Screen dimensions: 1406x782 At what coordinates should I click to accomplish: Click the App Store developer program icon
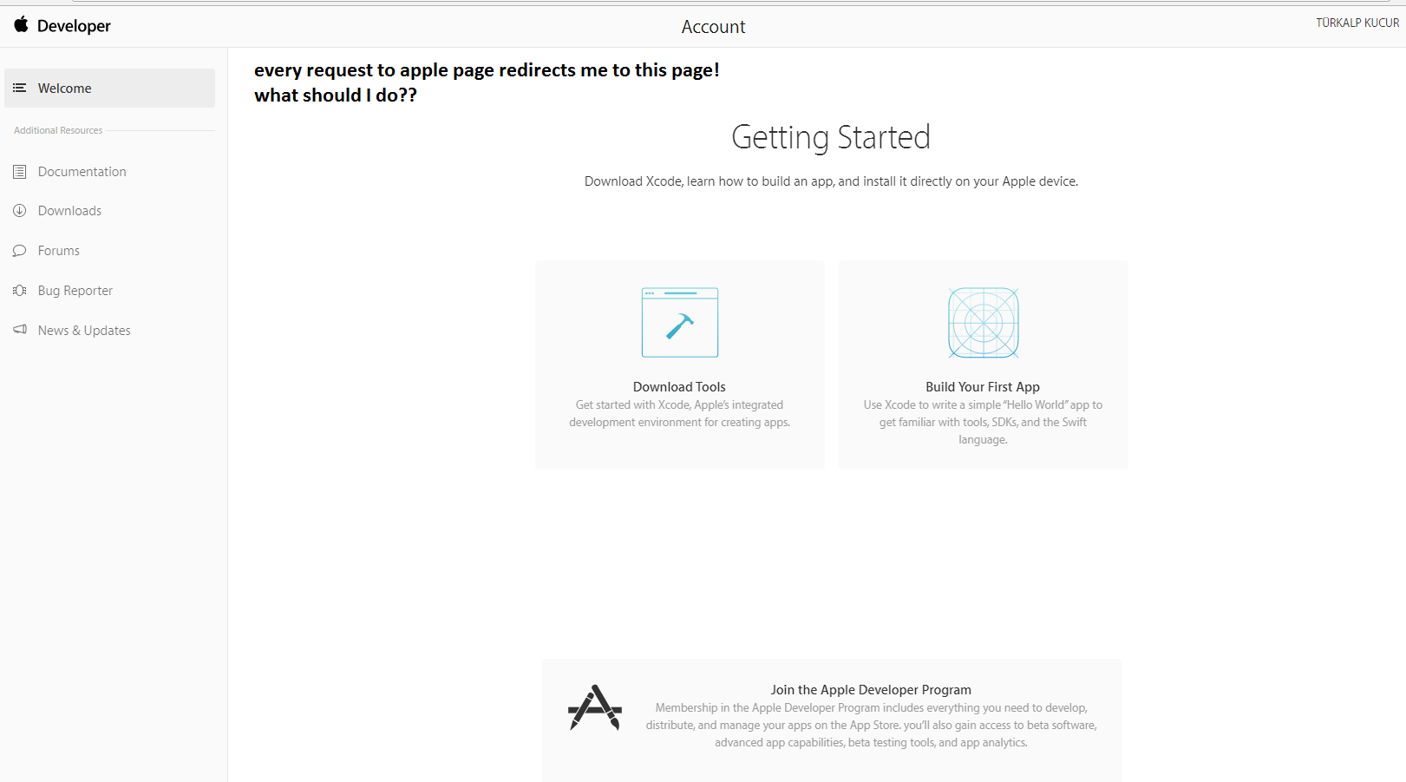[595, 707]
